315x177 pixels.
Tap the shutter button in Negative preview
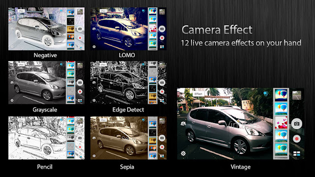[80, 29]
